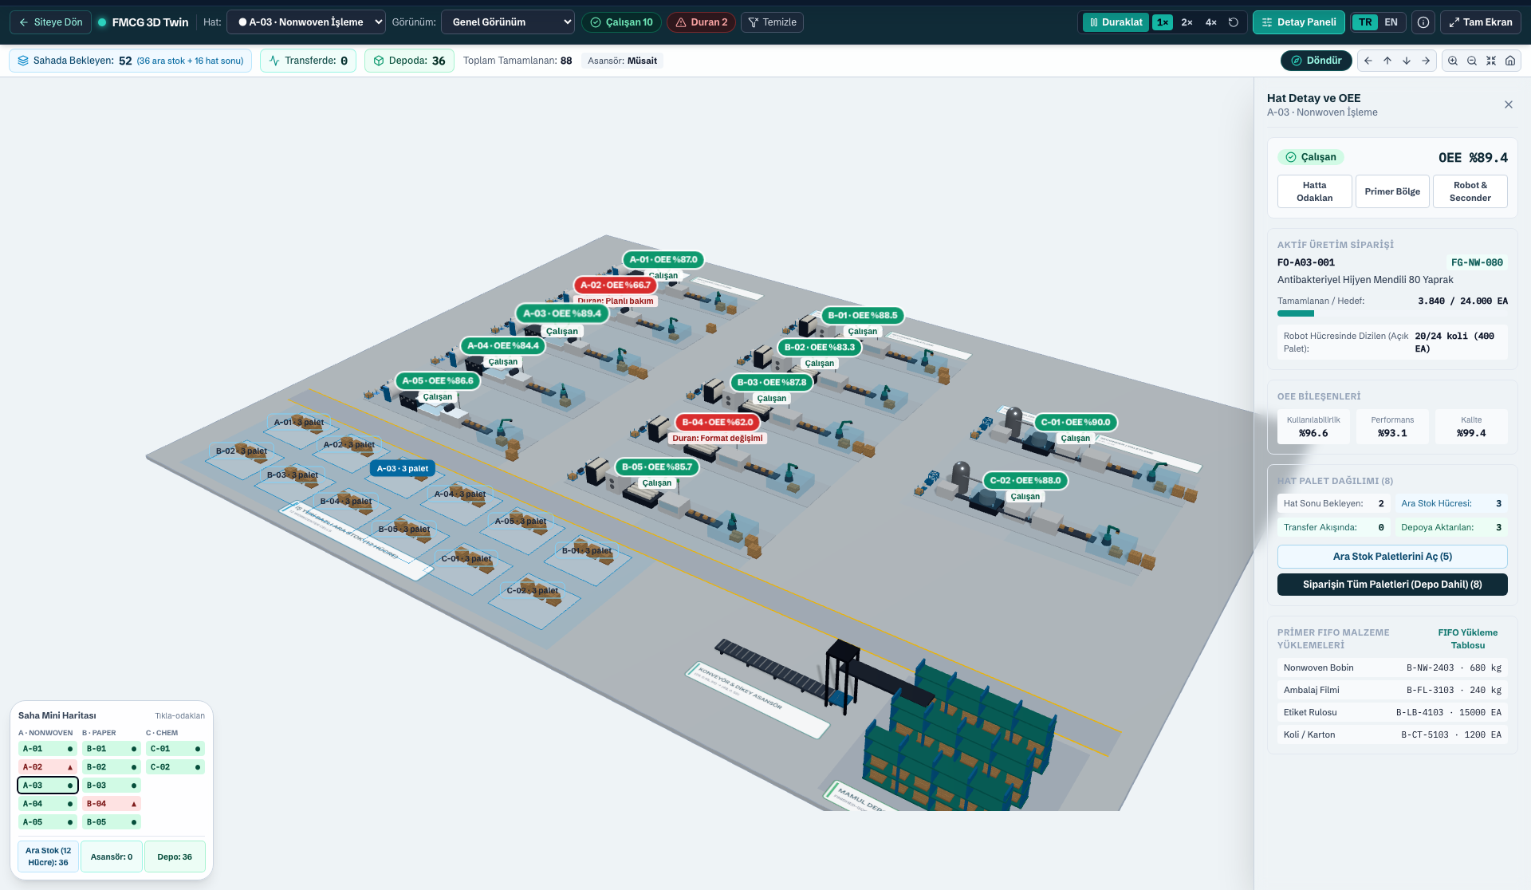This screenshot has width=1531, height=890.
Task: Click the A-03 · 3 palet label
Action: pyautogui.click(x=403, y=469)
